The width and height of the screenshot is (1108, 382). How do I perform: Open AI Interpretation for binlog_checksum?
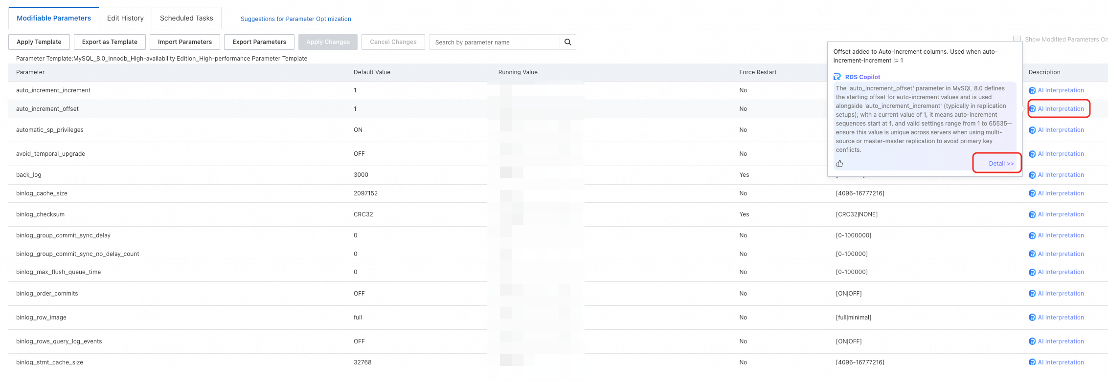pyautogui.click(x=1061, y=214)
